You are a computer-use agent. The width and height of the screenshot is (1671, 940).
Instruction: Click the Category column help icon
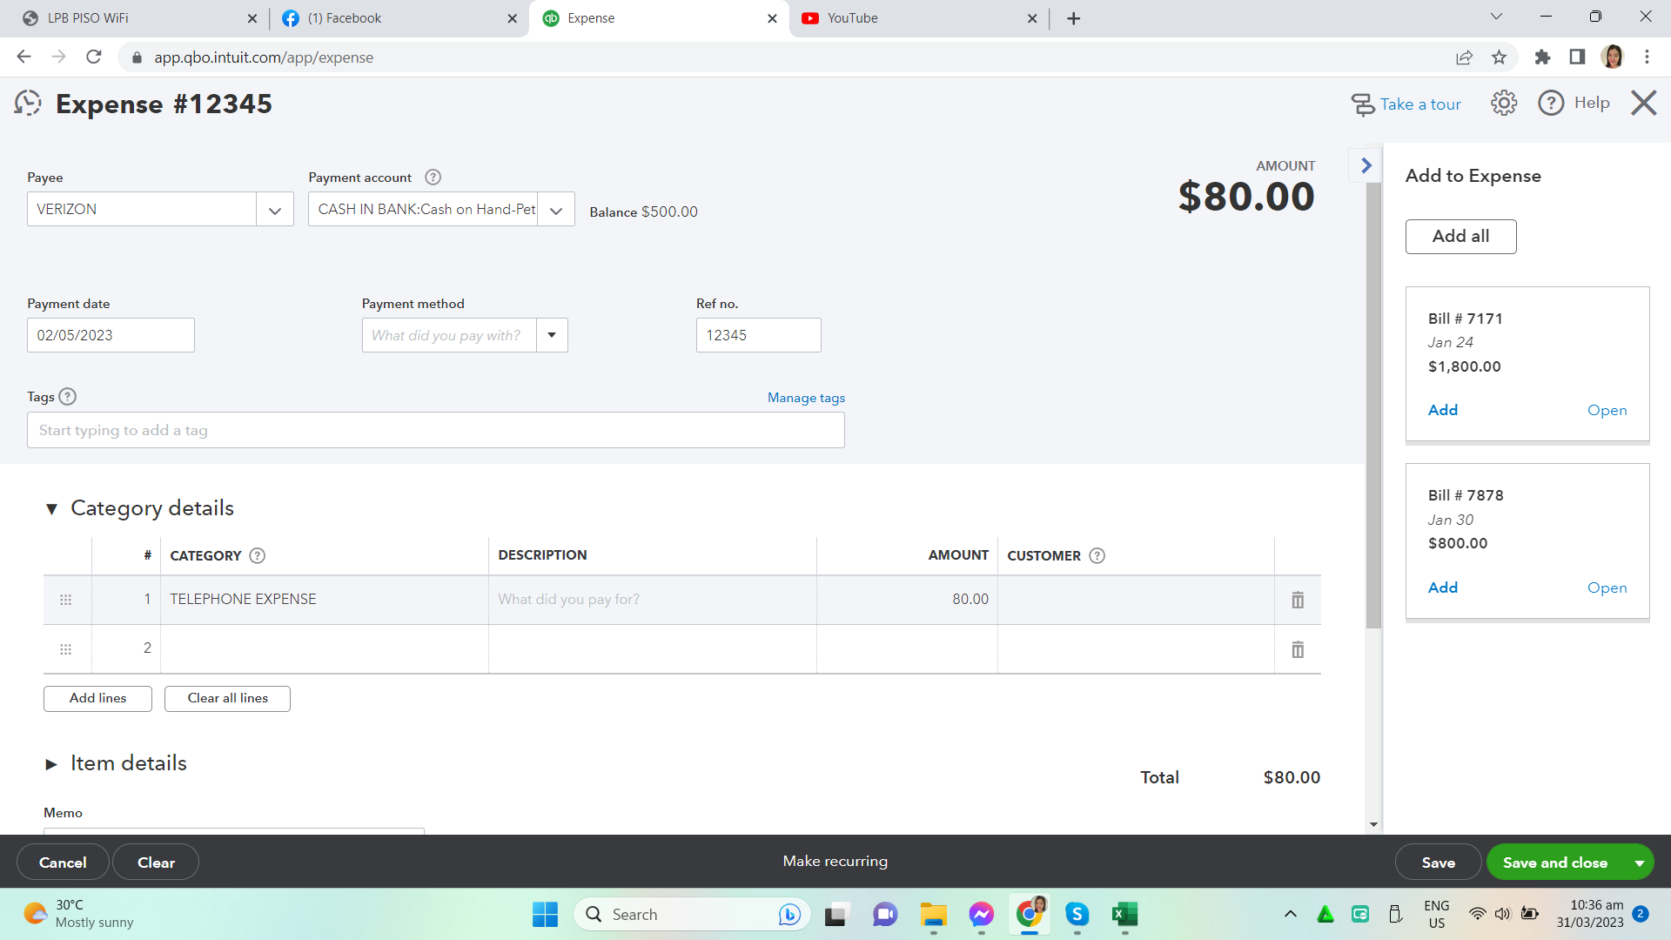tap(257, 556)
